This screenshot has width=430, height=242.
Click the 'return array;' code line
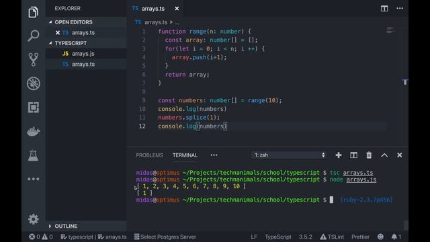point(187,75)
